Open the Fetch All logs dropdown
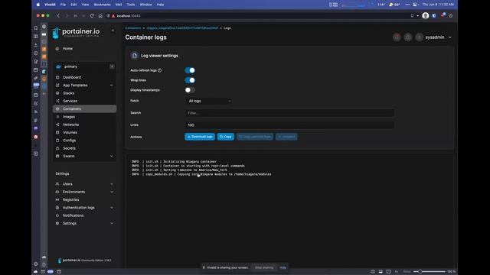This screenshot has width=490, height=275. click(208, 101)
